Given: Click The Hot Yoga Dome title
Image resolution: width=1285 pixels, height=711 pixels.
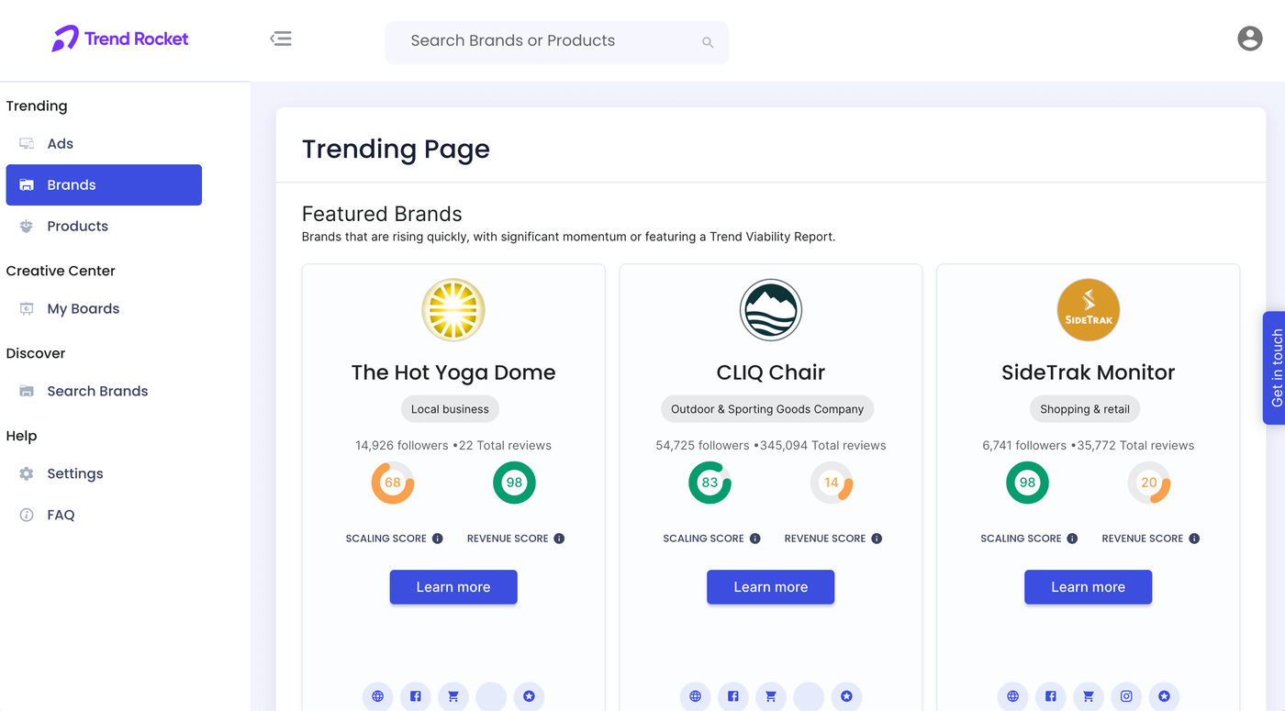Looking at the screenshot, I should coord(453,372).
